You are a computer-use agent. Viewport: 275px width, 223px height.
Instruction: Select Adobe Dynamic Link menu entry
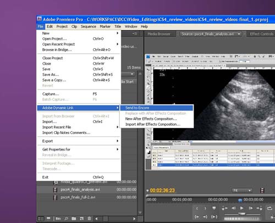tap(79, 108)
